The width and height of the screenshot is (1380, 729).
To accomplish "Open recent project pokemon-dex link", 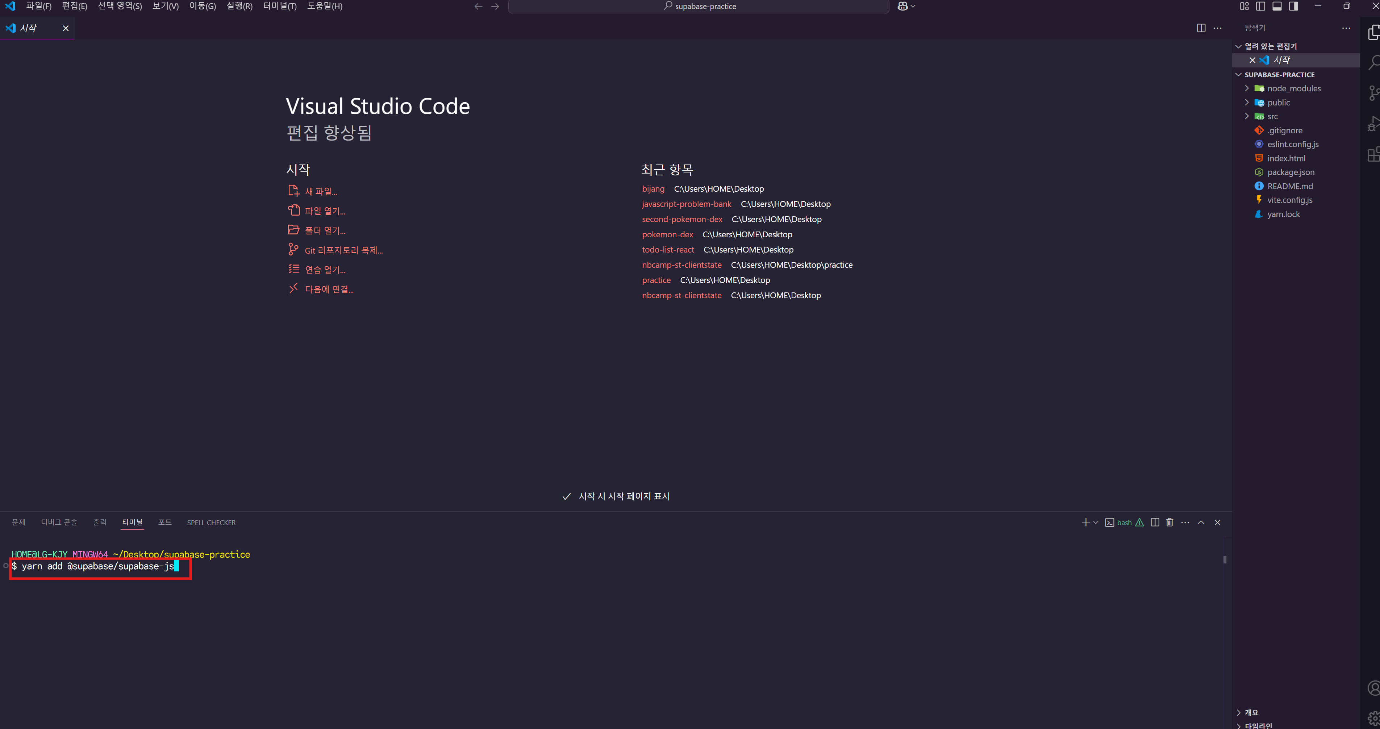I will pyautogui.click(x=667, y=235).
